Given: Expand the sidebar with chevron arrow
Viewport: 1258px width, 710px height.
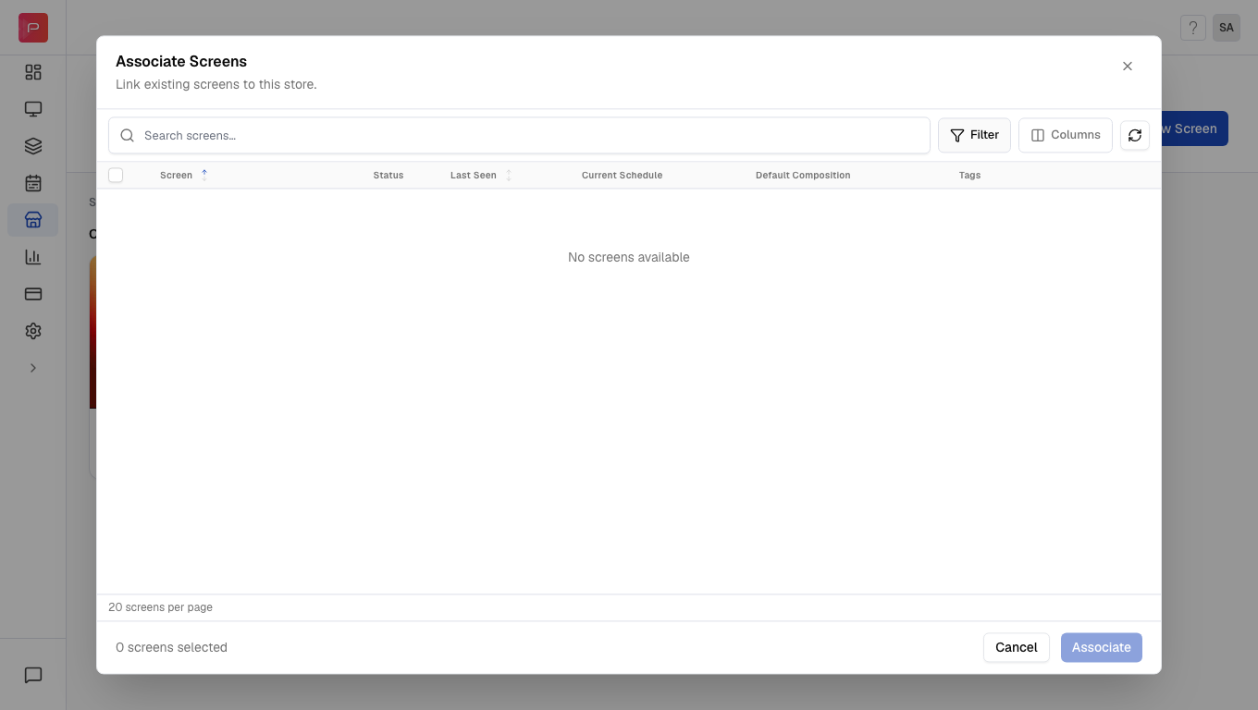Looking at the screenshot, I should coord(33,368).
